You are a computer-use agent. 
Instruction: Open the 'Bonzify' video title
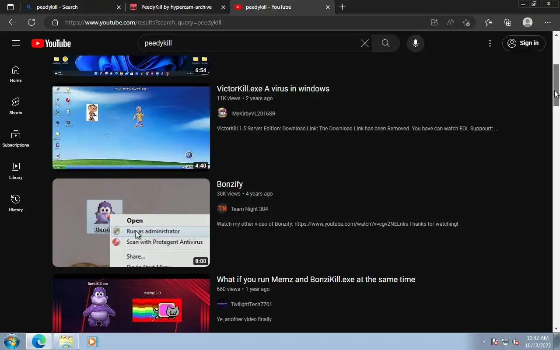[x=230, y=184]
